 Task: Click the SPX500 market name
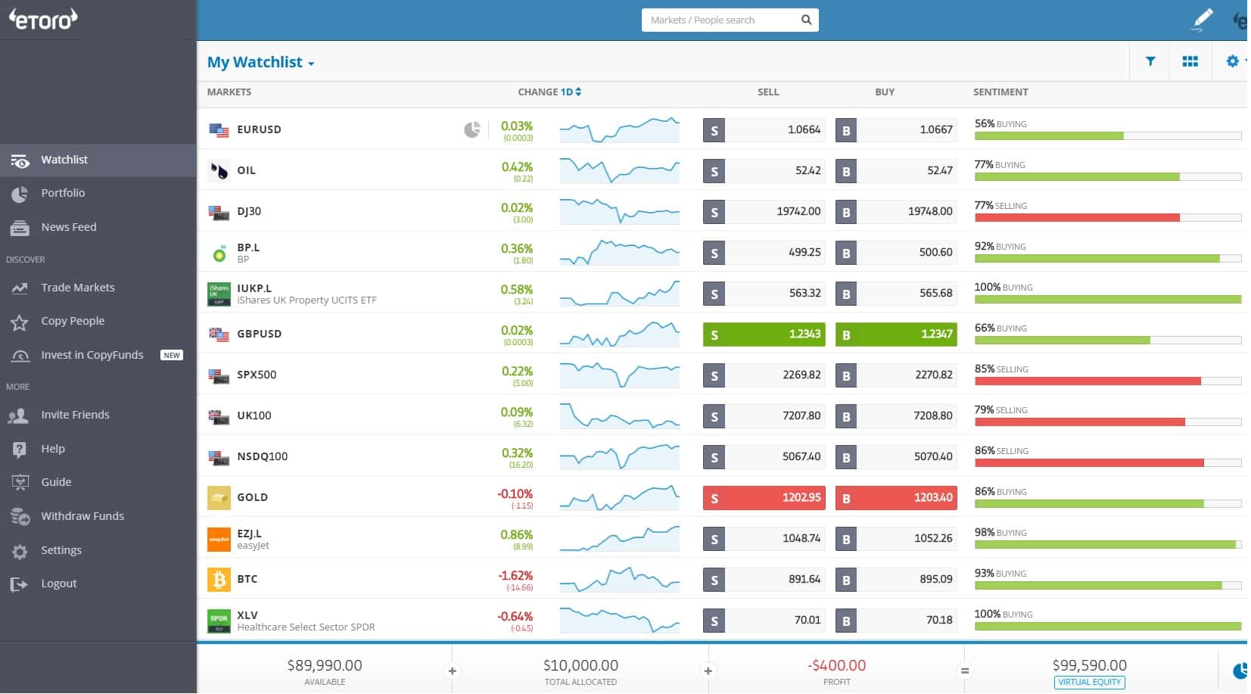point(257,375)
